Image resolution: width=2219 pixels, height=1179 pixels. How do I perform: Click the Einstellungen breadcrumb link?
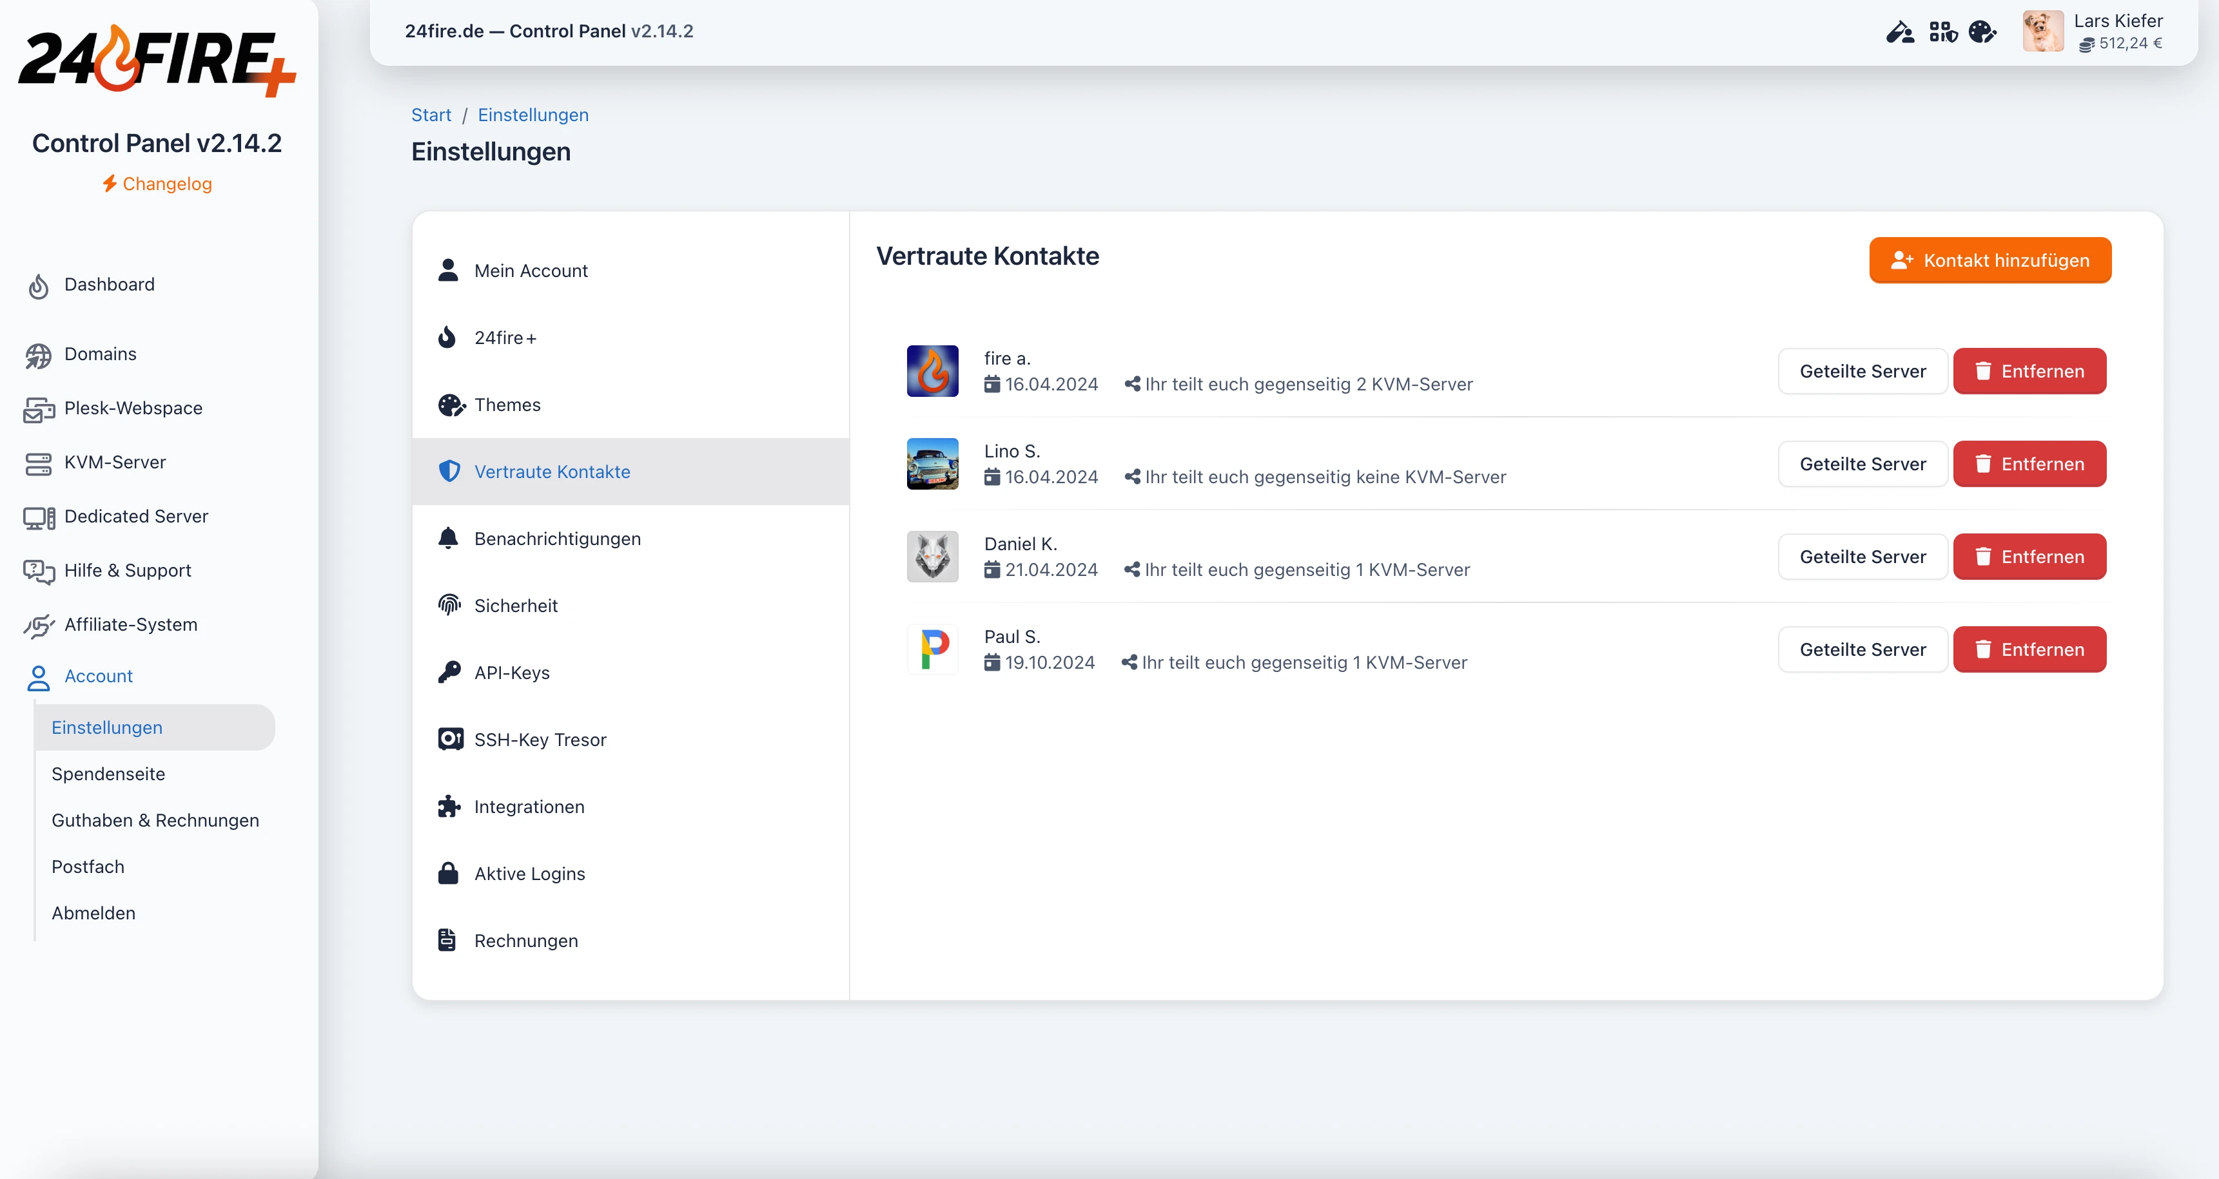[x=533, y=115]
